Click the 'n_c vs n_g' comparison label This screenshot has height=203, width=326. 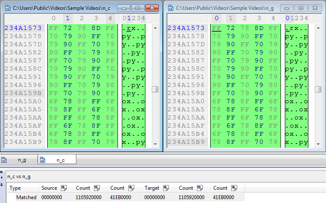pos(19,176)
